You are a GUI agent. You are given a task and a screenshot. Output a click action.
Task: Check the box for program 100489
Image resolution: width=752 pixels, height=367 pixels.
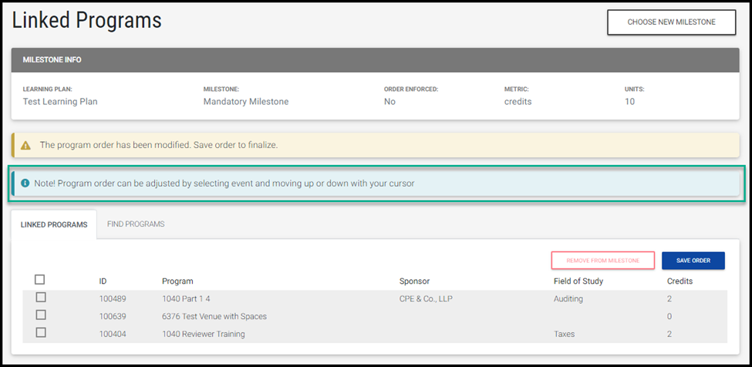point(41,298)
